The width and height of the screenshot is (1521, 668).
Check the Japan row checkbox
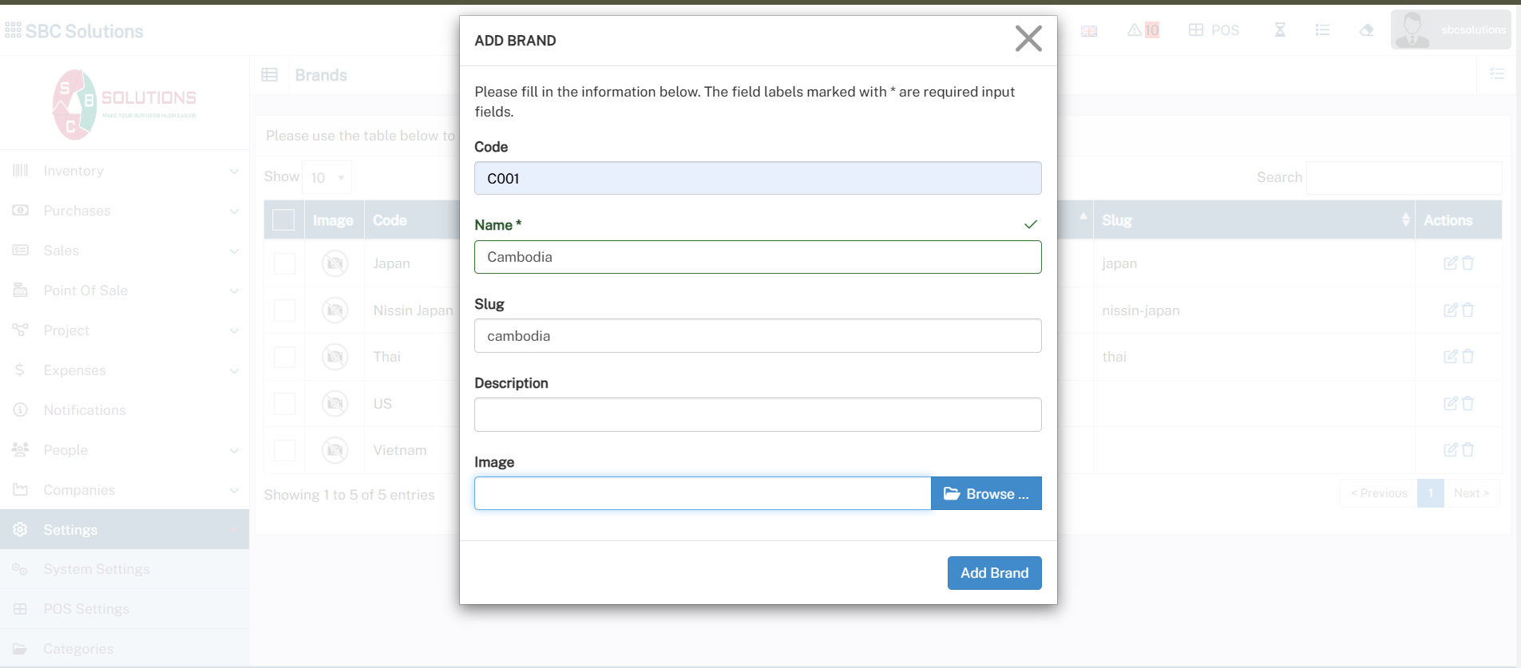point(284,263)
